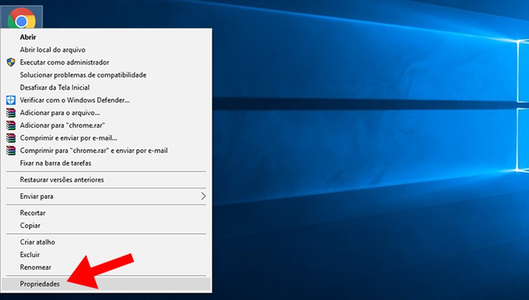This screenshot has width=529, height=300.
Task: Click the administrator shield icon
Action: click(x=11, y=62)
